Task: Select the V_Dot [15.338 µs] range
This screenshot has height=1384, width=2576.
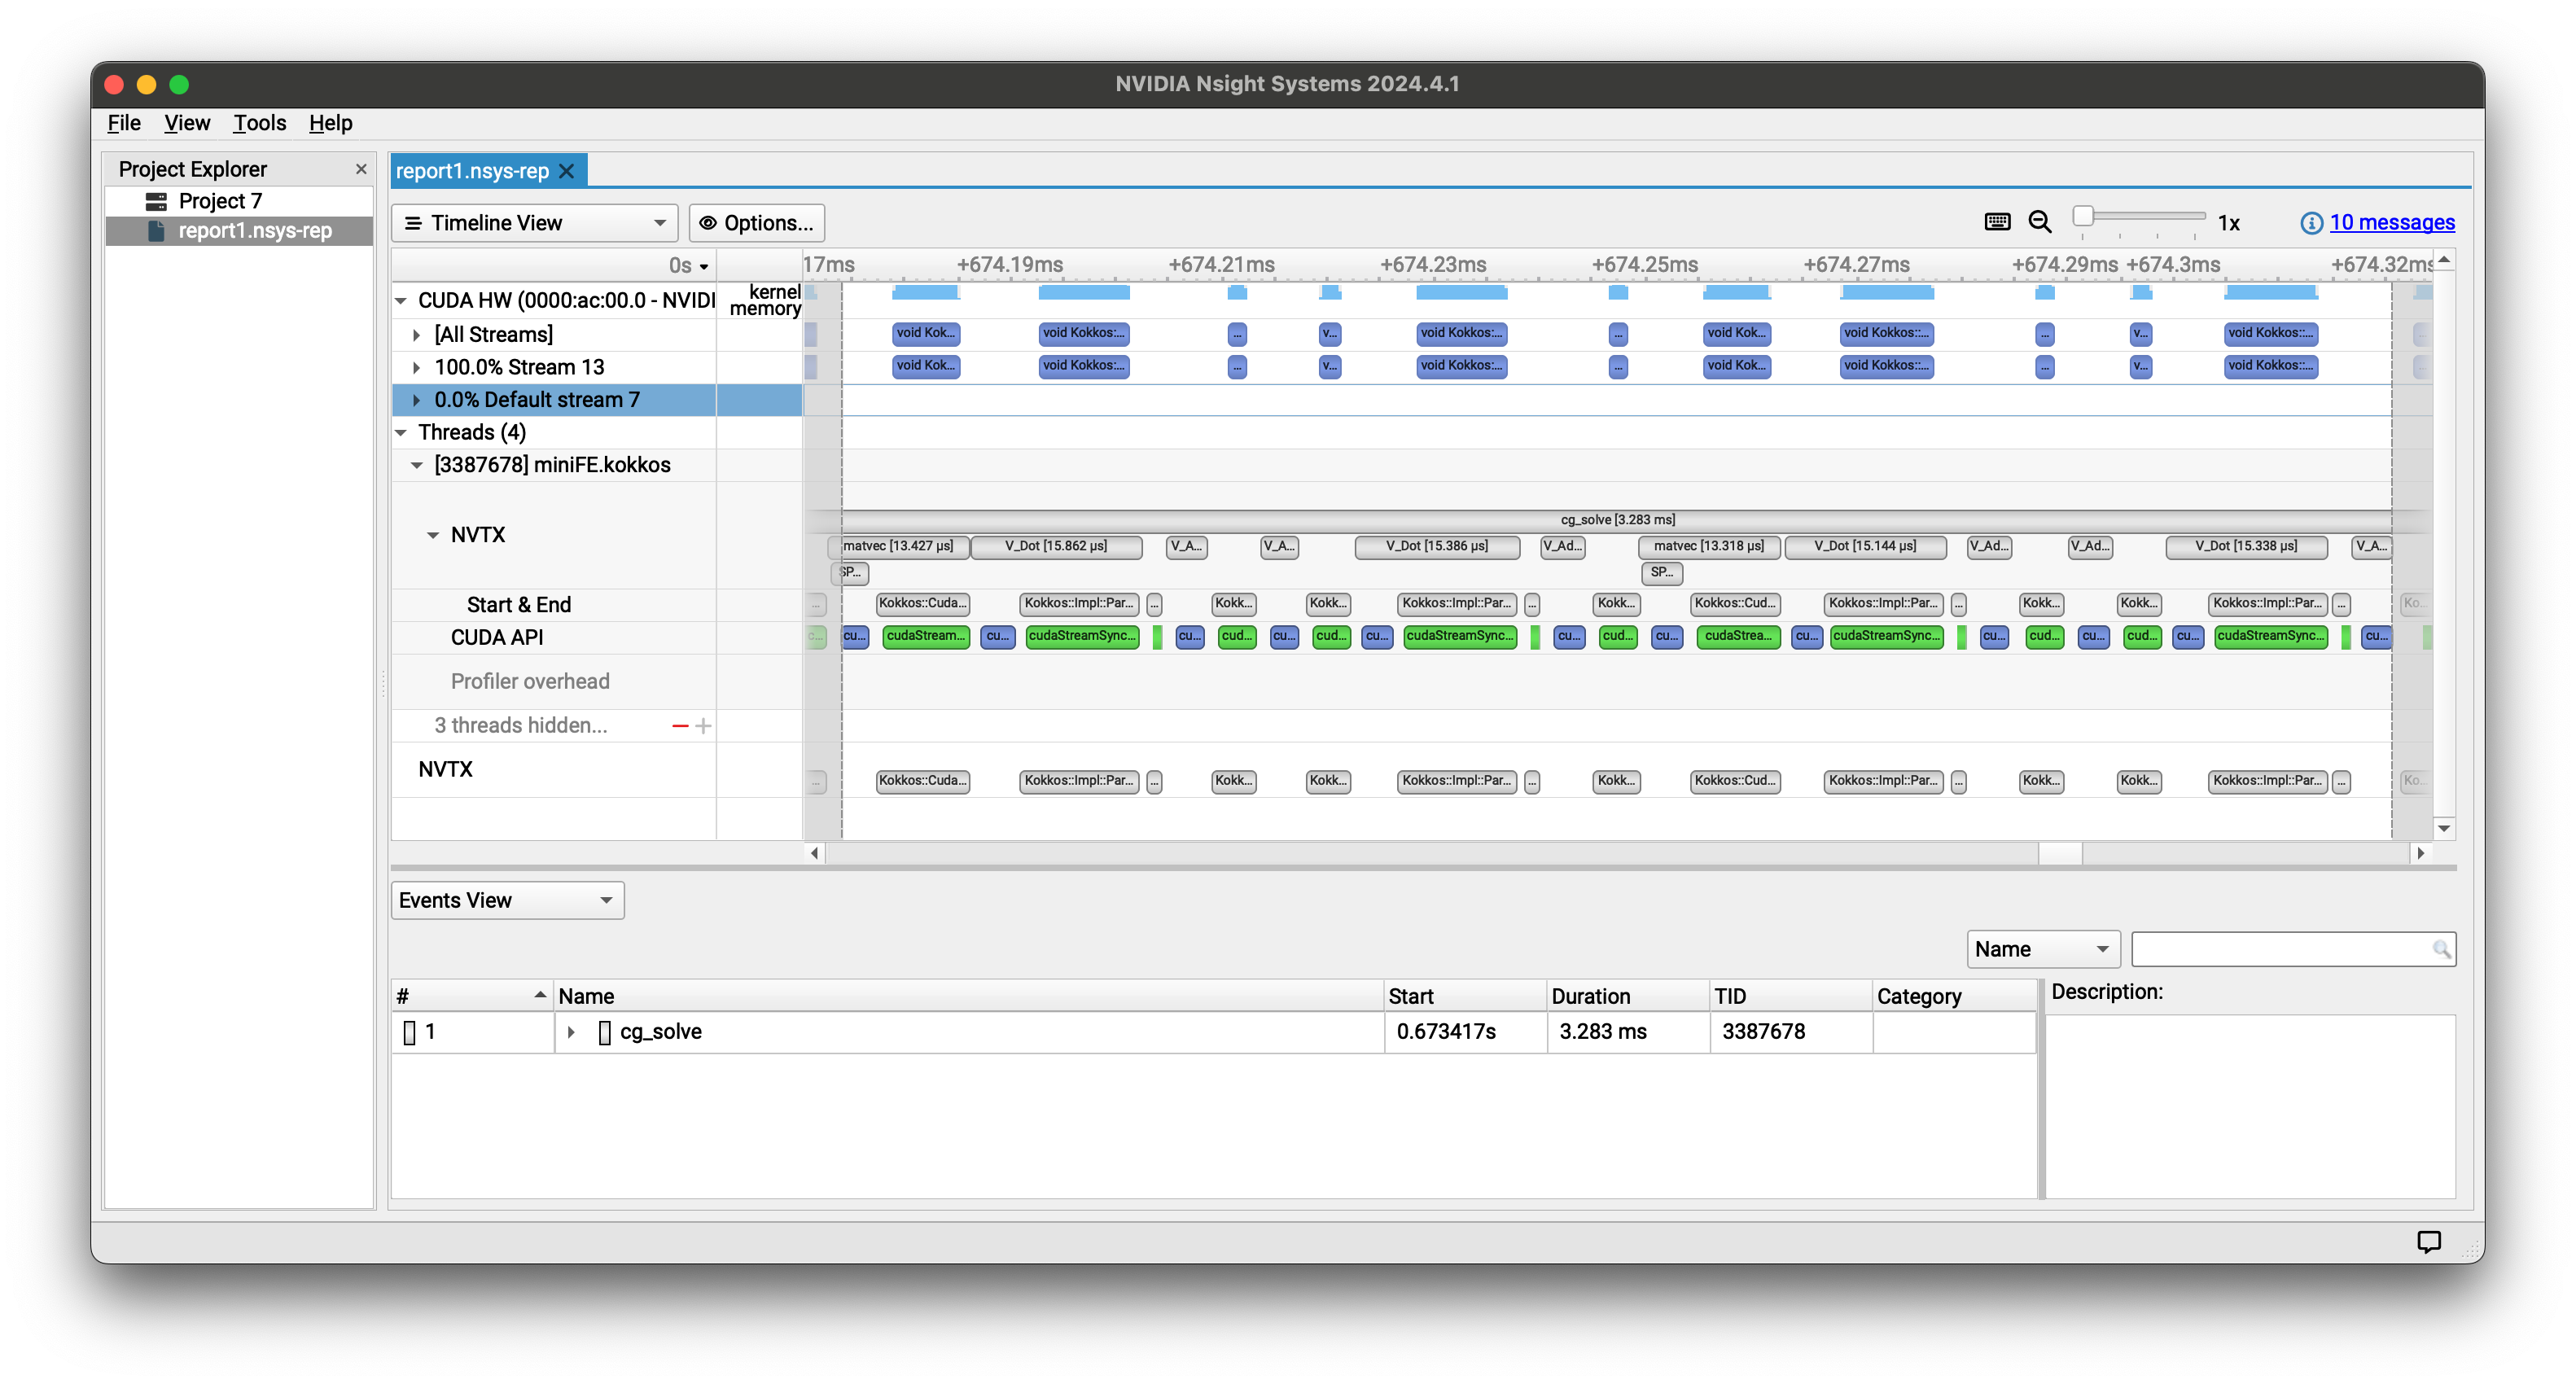Action: pos(2246,547)
